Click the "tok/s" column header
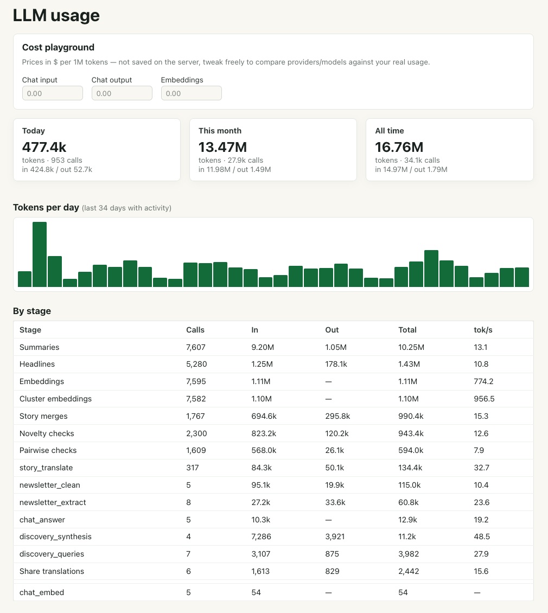This screenshot has height=613, width=548. (483, 330)
